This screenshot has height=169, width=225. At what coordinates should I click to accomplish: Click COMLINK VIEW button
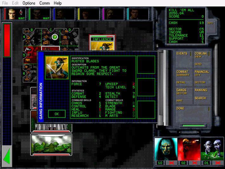pyautogui.click(x=202, y=56)
